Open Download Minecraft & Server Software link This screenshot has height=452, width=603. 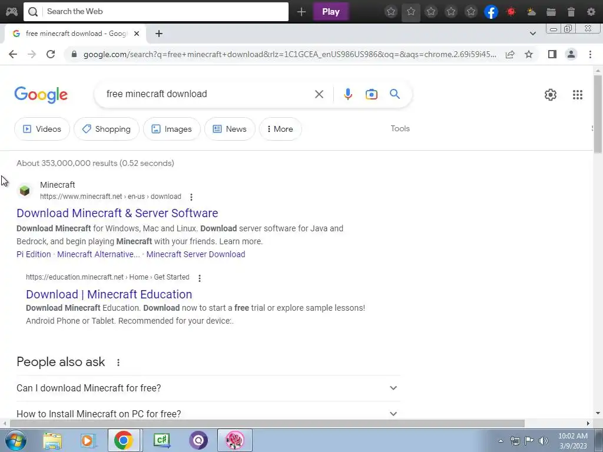click(x=117, y=213)
